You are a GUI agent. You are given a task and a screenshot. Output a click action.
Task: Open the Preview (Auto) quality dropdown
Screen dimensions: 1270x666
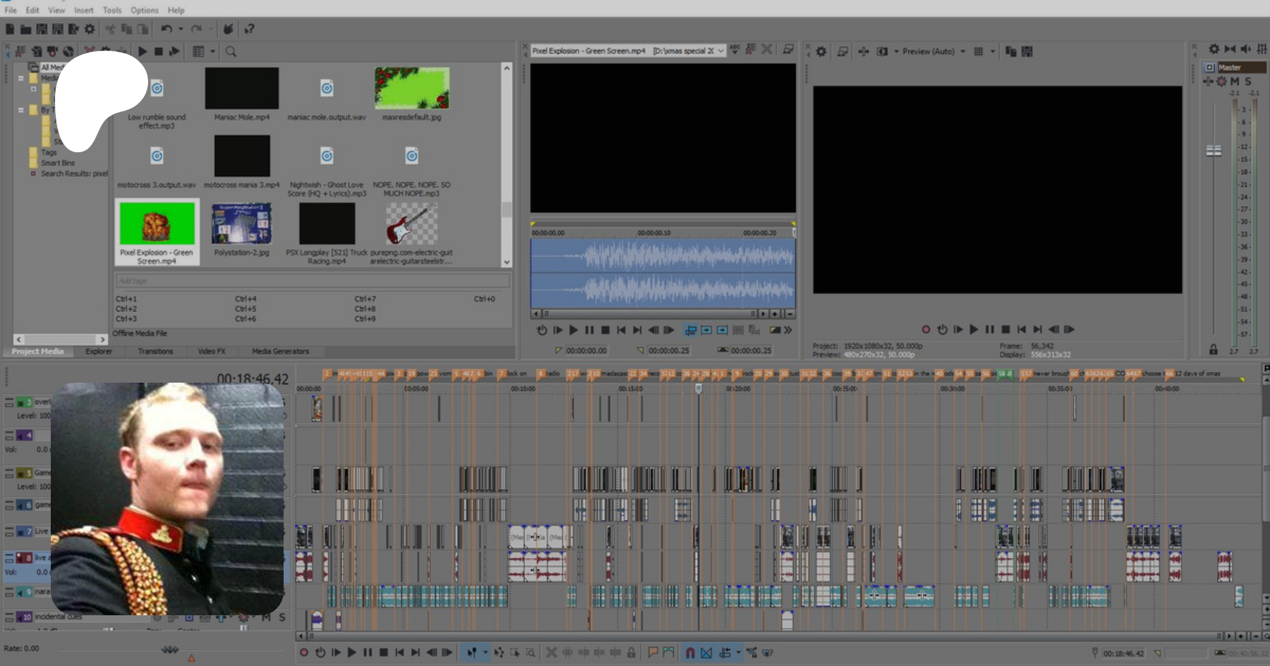962,51
